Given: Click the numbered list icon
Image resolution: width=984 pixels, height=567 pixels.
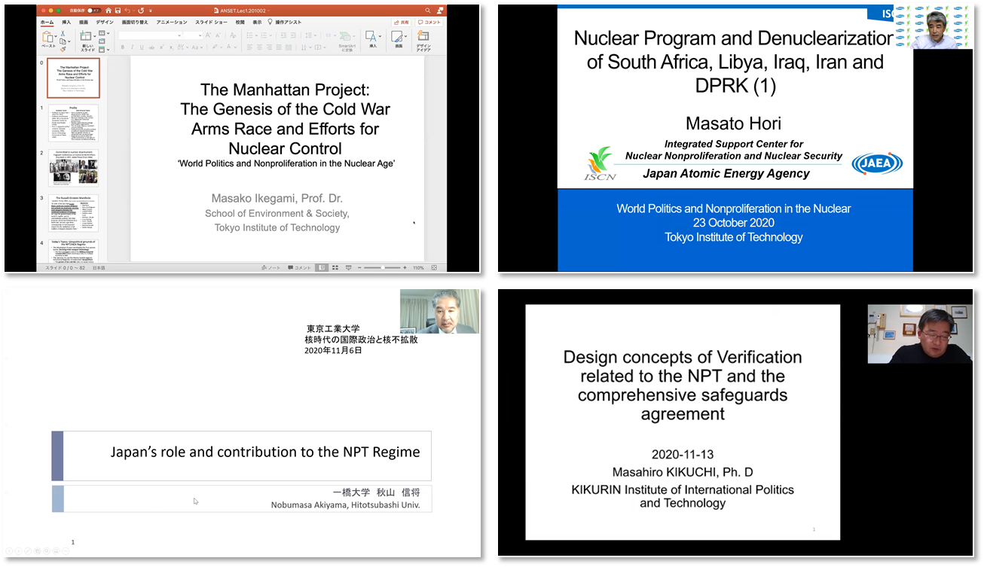Looking at the screenshot, I should coord(264,35).
